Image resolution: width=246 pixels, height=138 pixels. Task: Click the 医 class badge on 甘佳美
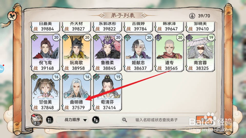(34, 77)
